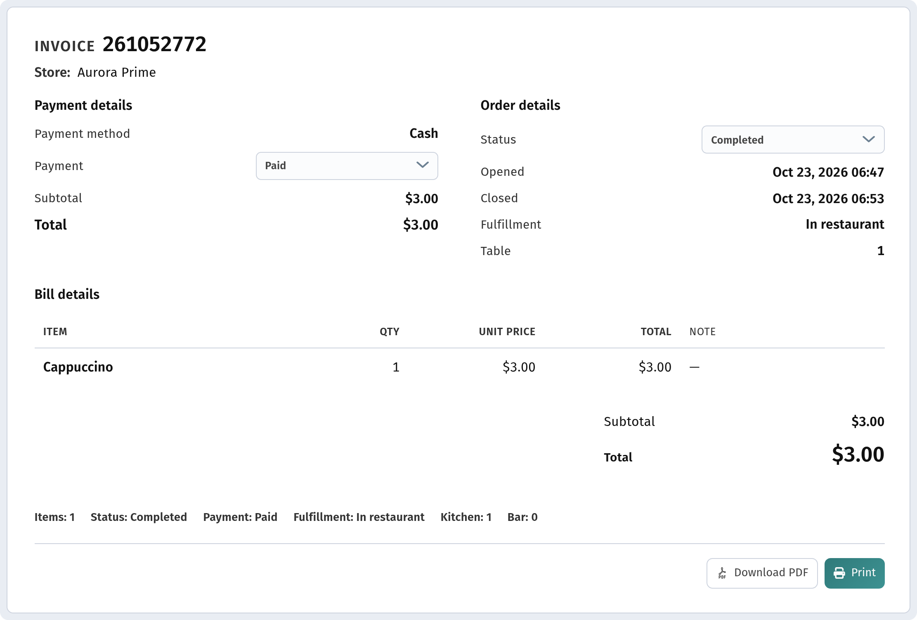Image resolution: width=917 pixels, height=620 pixels.
Task: Click the Download PDF button
Action: point(762,573)
